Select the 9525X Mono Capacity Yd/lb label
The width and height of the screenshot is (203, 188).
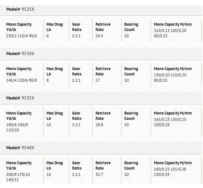19,27
